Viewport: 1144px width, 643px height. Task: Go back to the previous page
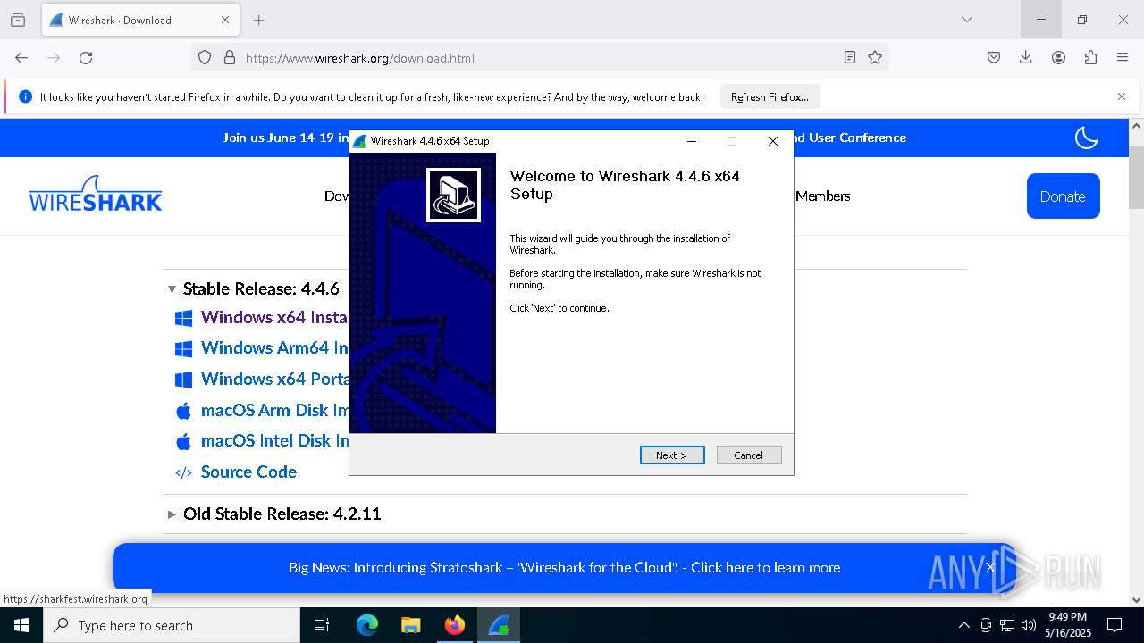point(21,57)
